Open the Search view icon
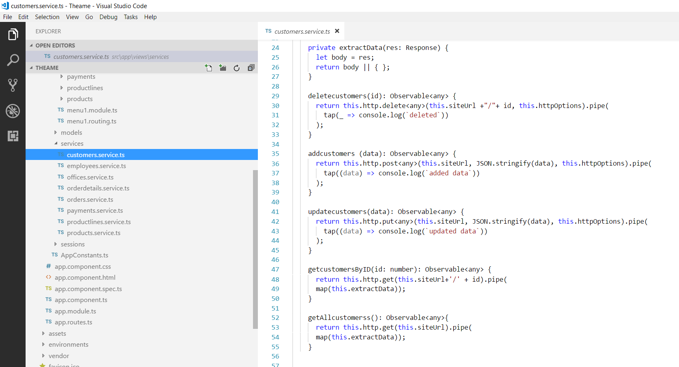679x367 pixels. pyautogui.click(x=13, y=60)
